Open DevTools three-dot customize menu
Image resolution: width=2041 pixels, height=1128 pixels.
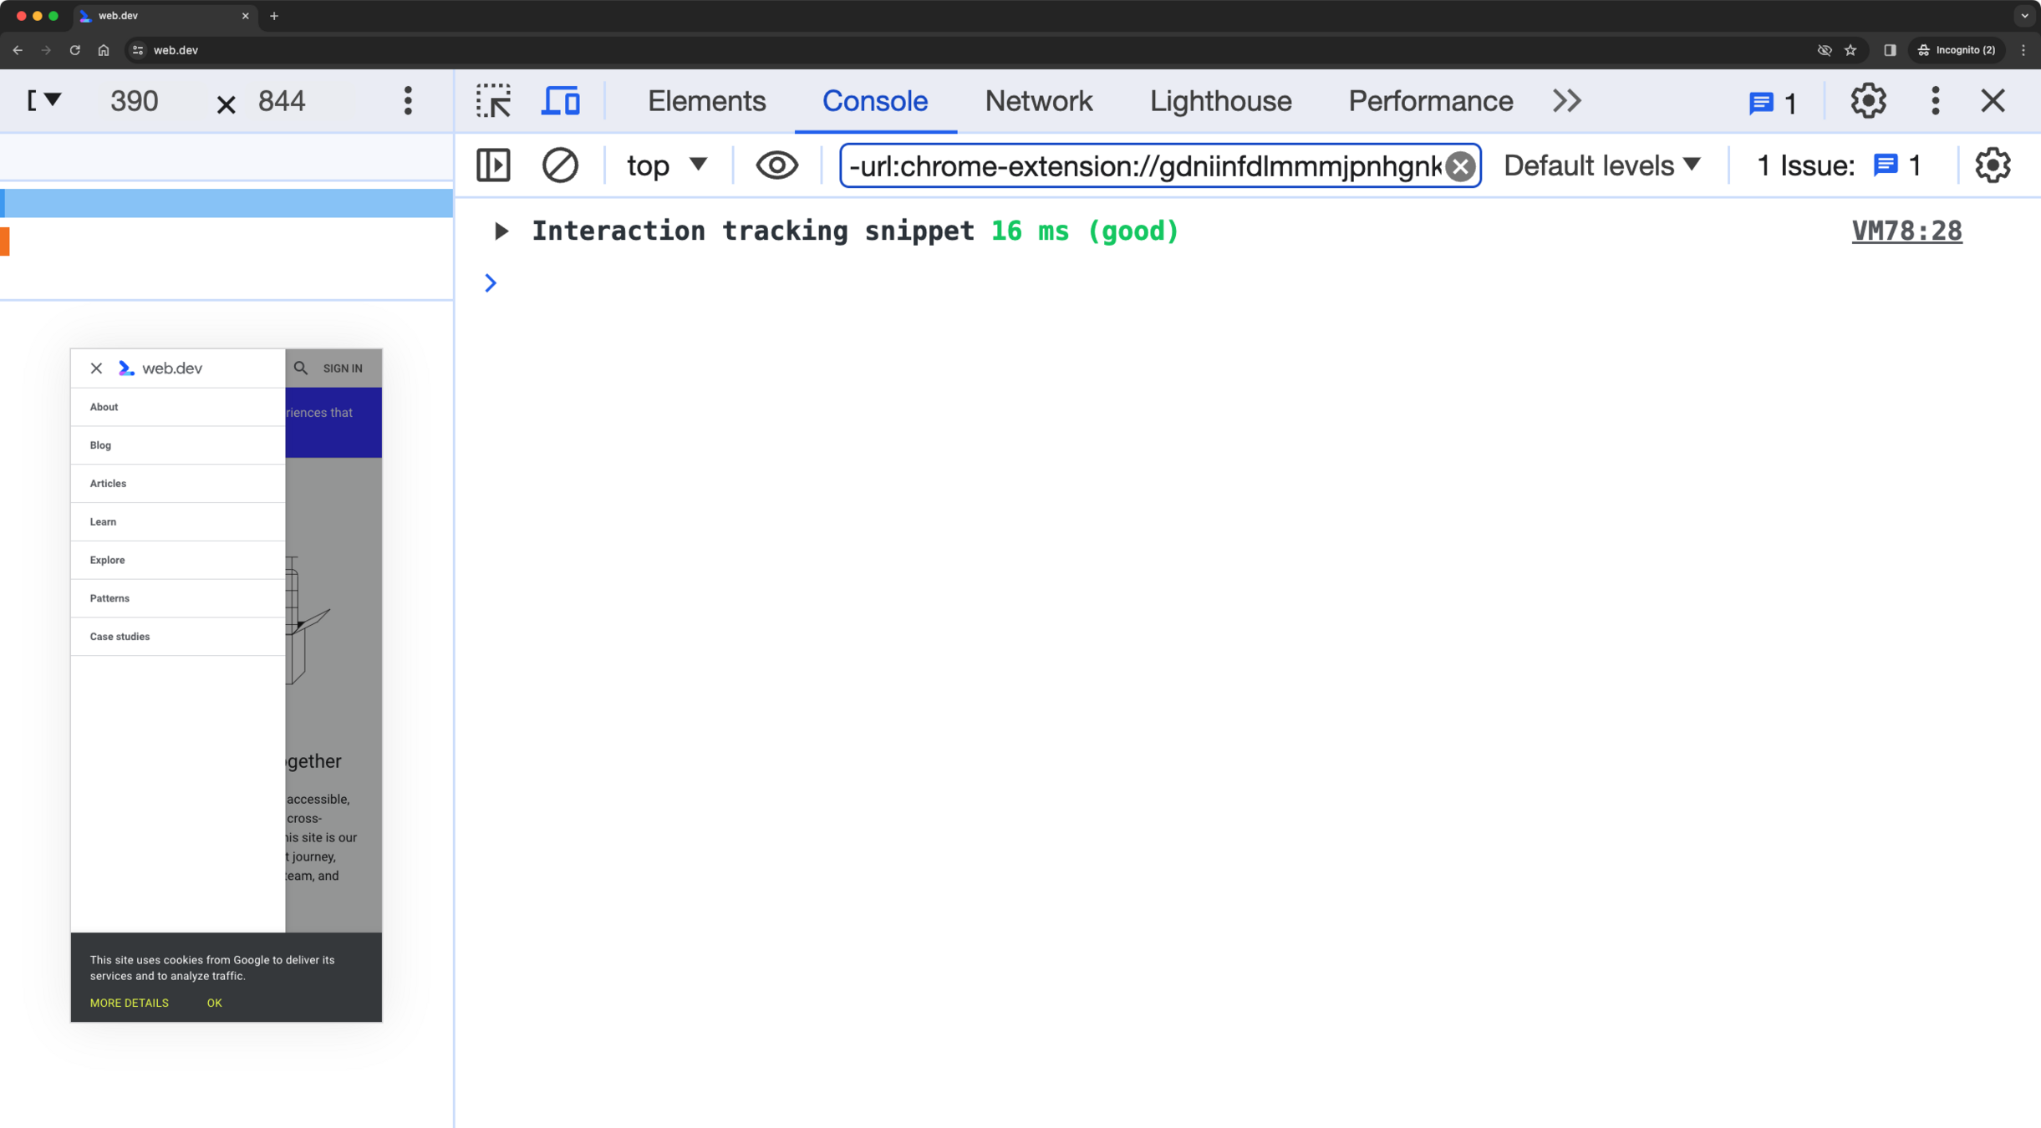[1935, 101]
